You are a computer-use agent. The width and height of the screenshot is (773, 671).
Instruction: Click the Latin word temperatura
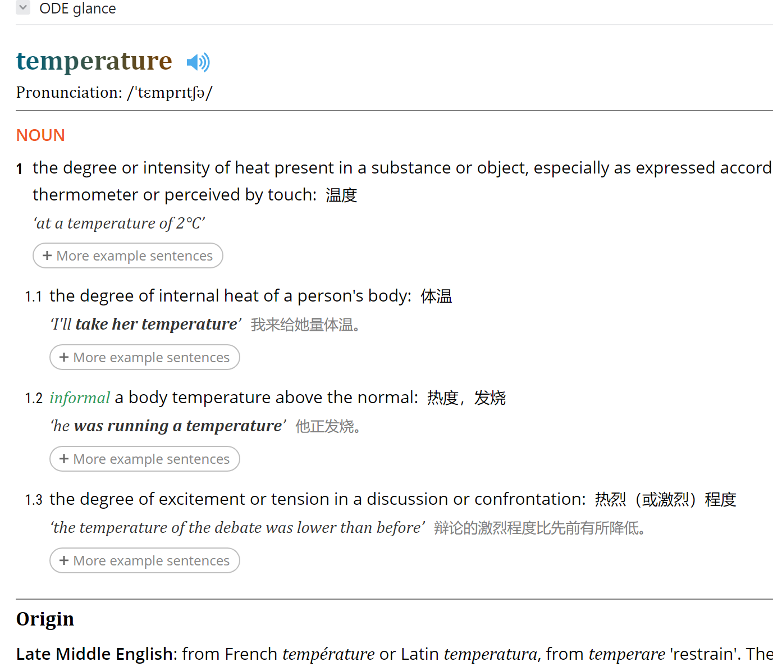click(x=490, y=654)
